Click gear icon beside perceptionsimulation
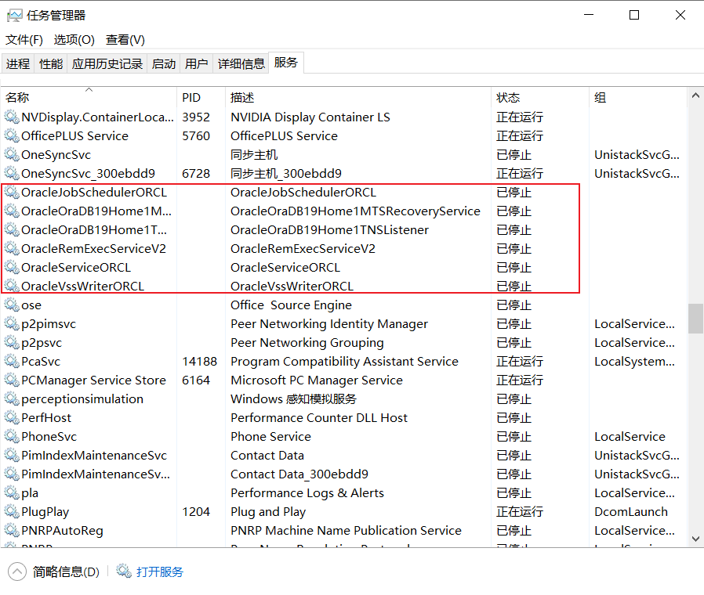The height and width of the screenshot is (595, 704). coord(12,399)
